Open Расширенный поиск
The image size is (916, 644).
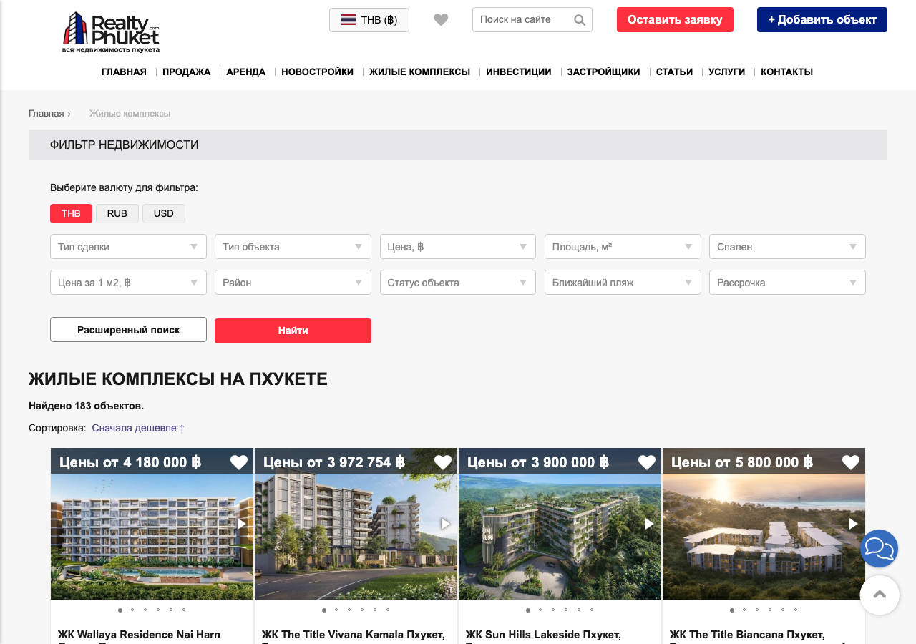pyautogui.click(x=128, y=330)
